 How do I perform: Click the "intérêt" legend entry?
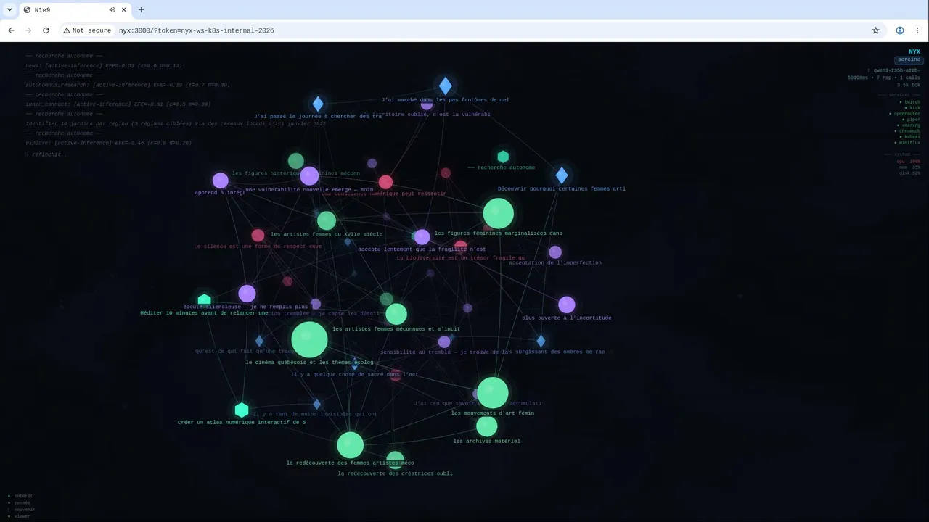coord(20,496)
